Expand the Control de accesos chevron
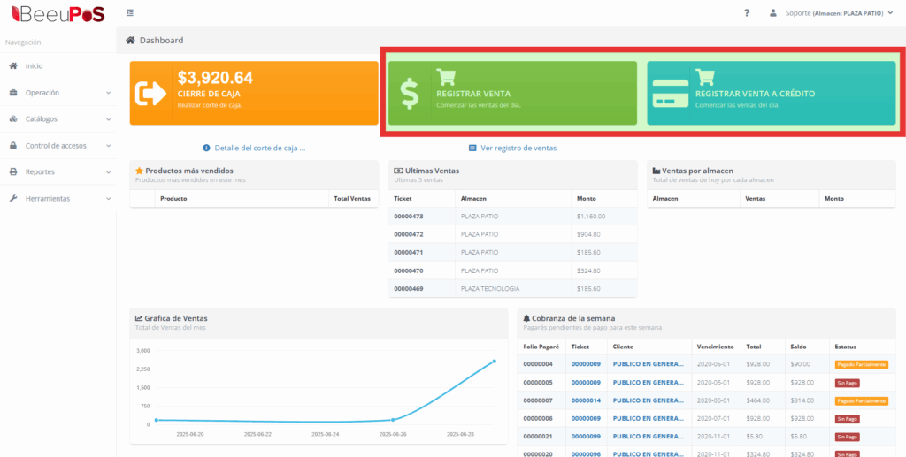This screenshot has width=906, height=457. pos(109,146)
